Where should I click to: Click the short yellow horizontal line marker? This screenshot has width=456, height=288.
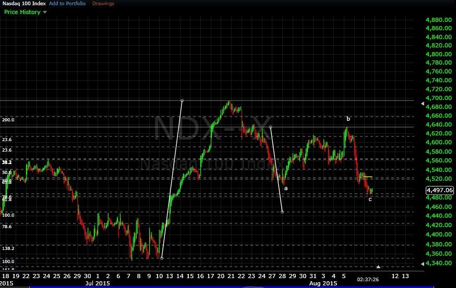367,177
